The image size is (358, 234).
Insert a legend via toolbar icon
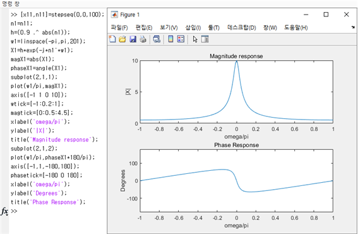pos(181,39)
